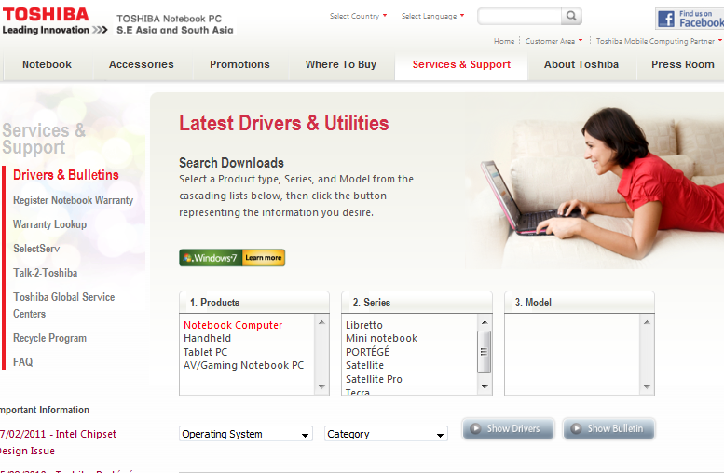
Task: Open the Category combo box
Action: pos(386,434)
